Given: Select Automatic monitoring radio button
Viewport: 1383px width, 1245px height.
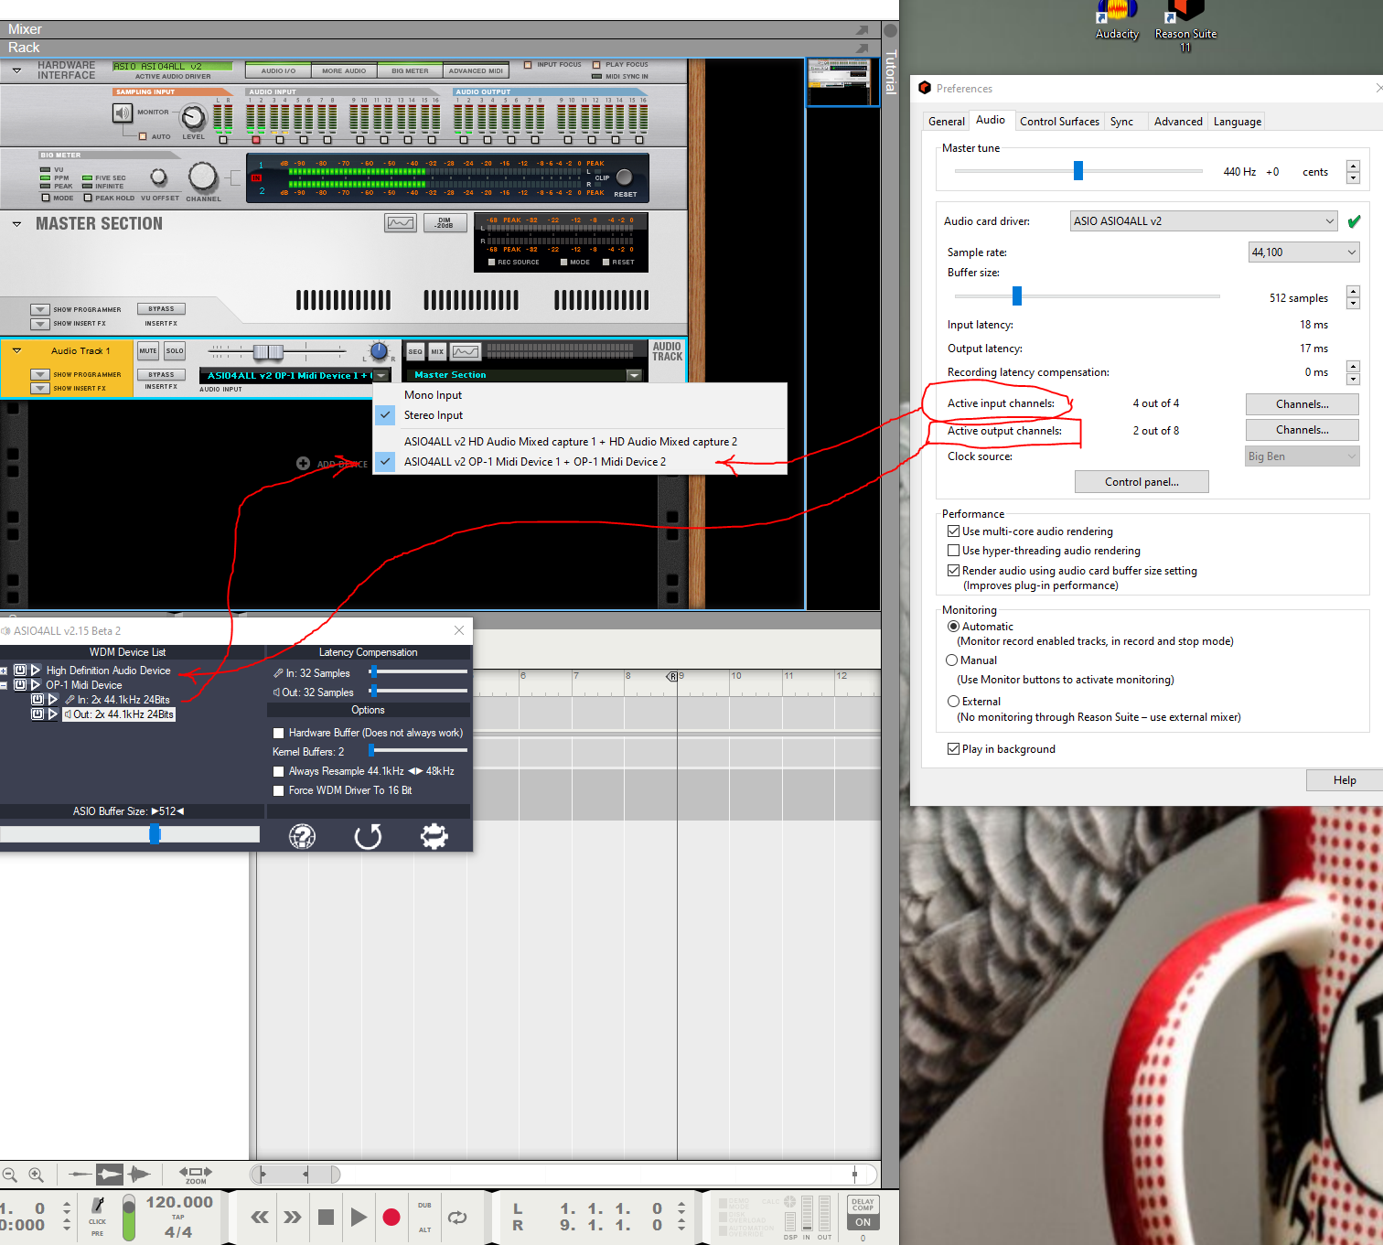Looking at the screenshot, I should pos(954,627).
